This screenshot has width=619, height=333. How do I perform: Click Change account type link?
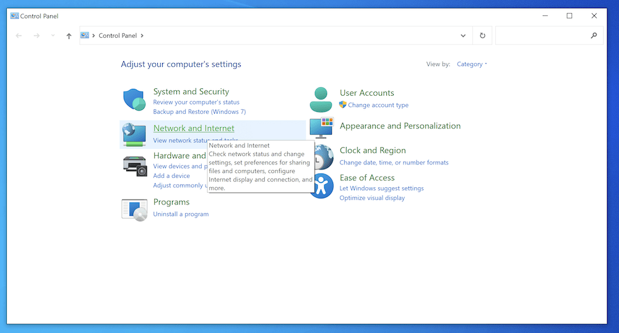[x=378, y=105]
